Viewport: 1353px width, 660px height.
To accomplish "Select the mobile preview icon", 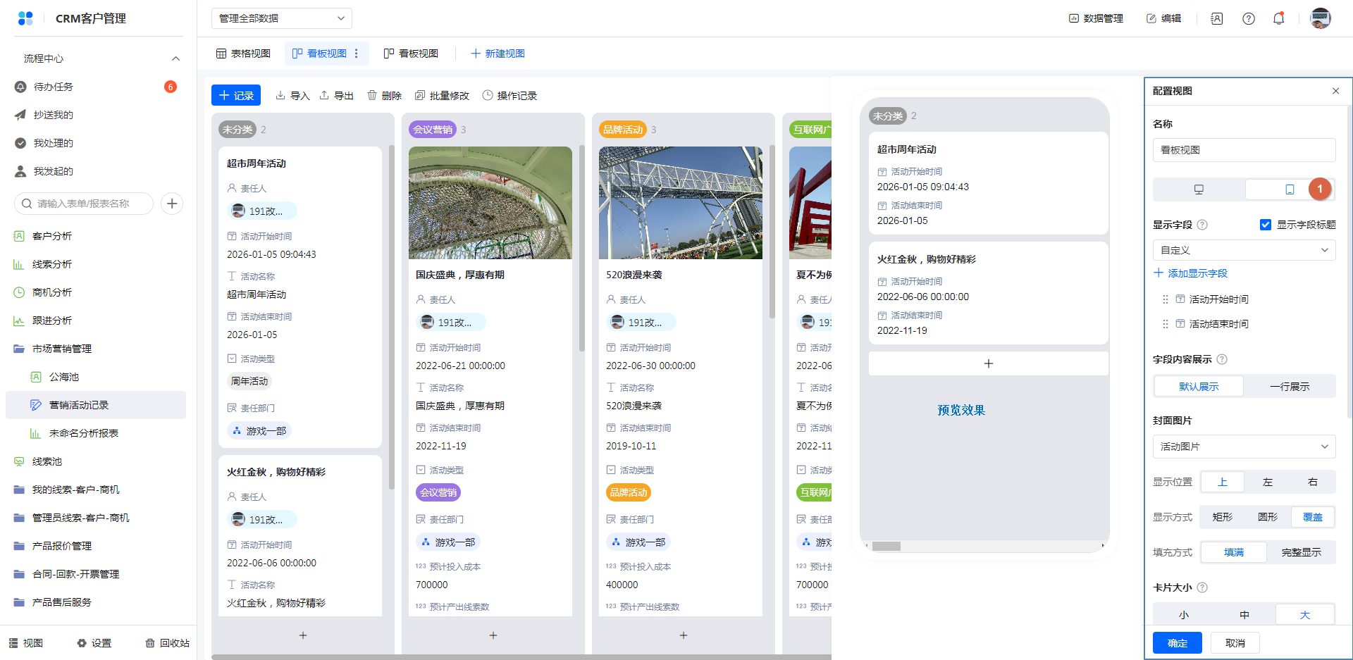I will 1289,189.
